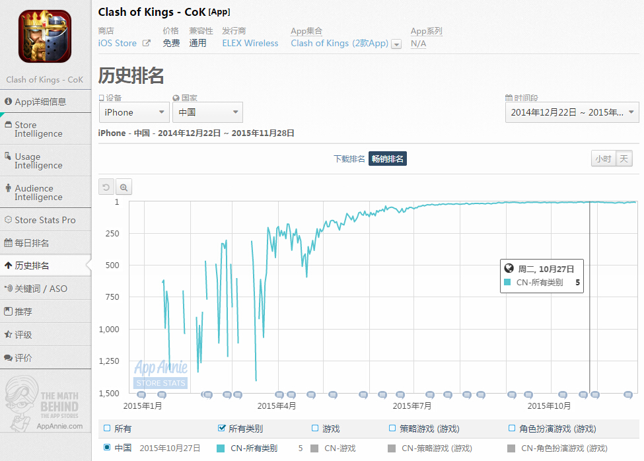Open the 关键词 / ASO page
Image resolution: width=644 pixels, height=461 pixels.
(46, 289)
